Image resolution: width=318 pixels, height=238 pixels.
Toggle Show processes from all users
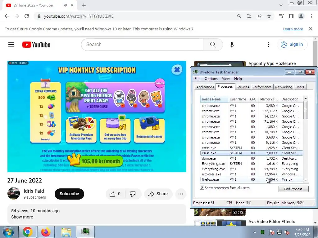[x=202, y=187]
